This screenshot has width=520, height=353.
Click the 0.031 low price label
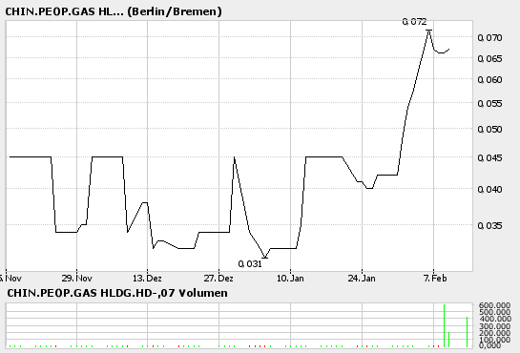pos(250,264)
